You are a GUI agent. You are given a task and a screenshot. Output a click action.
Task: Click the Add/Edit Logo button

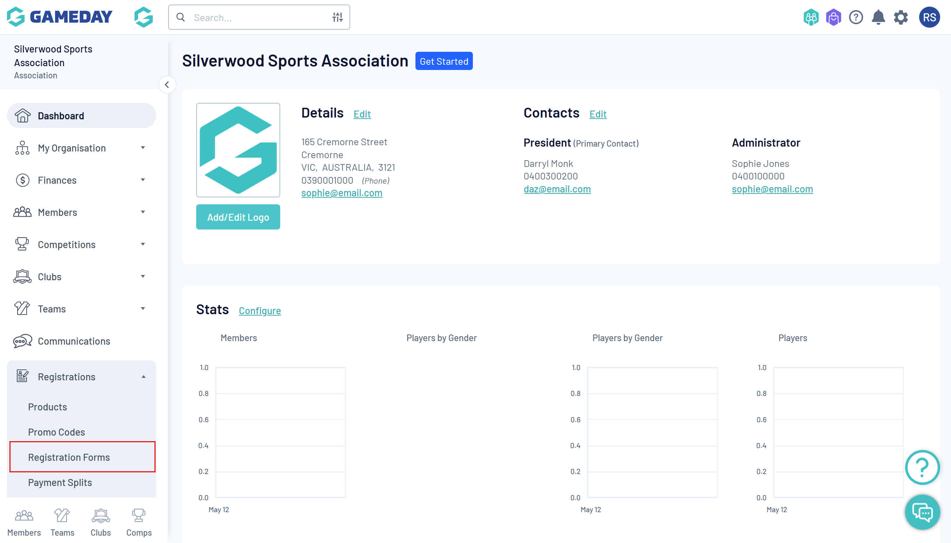[238, 217]
